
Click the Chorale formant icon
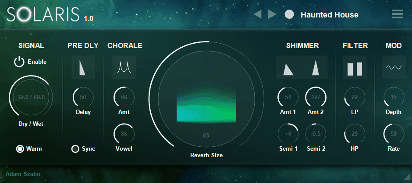coord(124,67)
